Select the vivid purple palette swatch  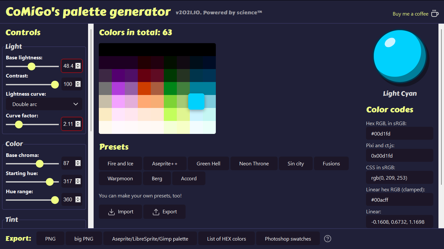click(x=118, y=88)
